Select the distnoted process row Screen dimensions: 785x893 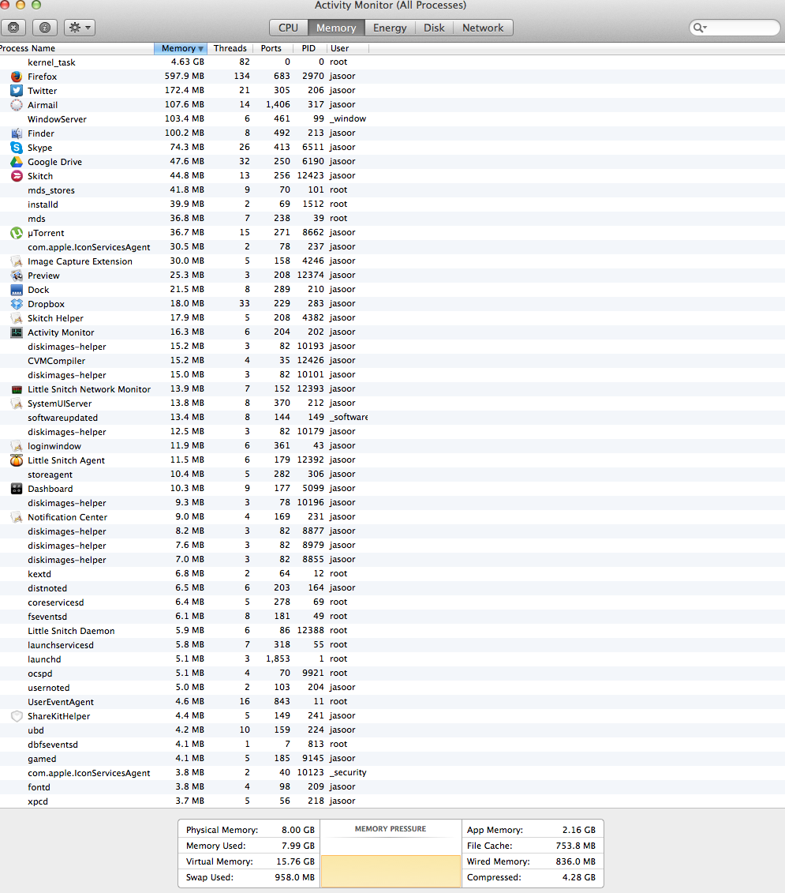[392, 588]
